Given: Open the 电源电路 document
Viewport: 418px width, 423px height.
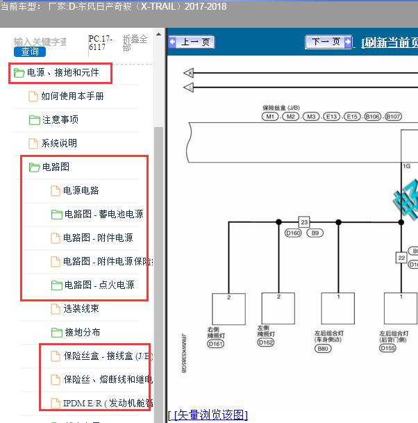Looking at the screenshot, I should coord(81,190).
